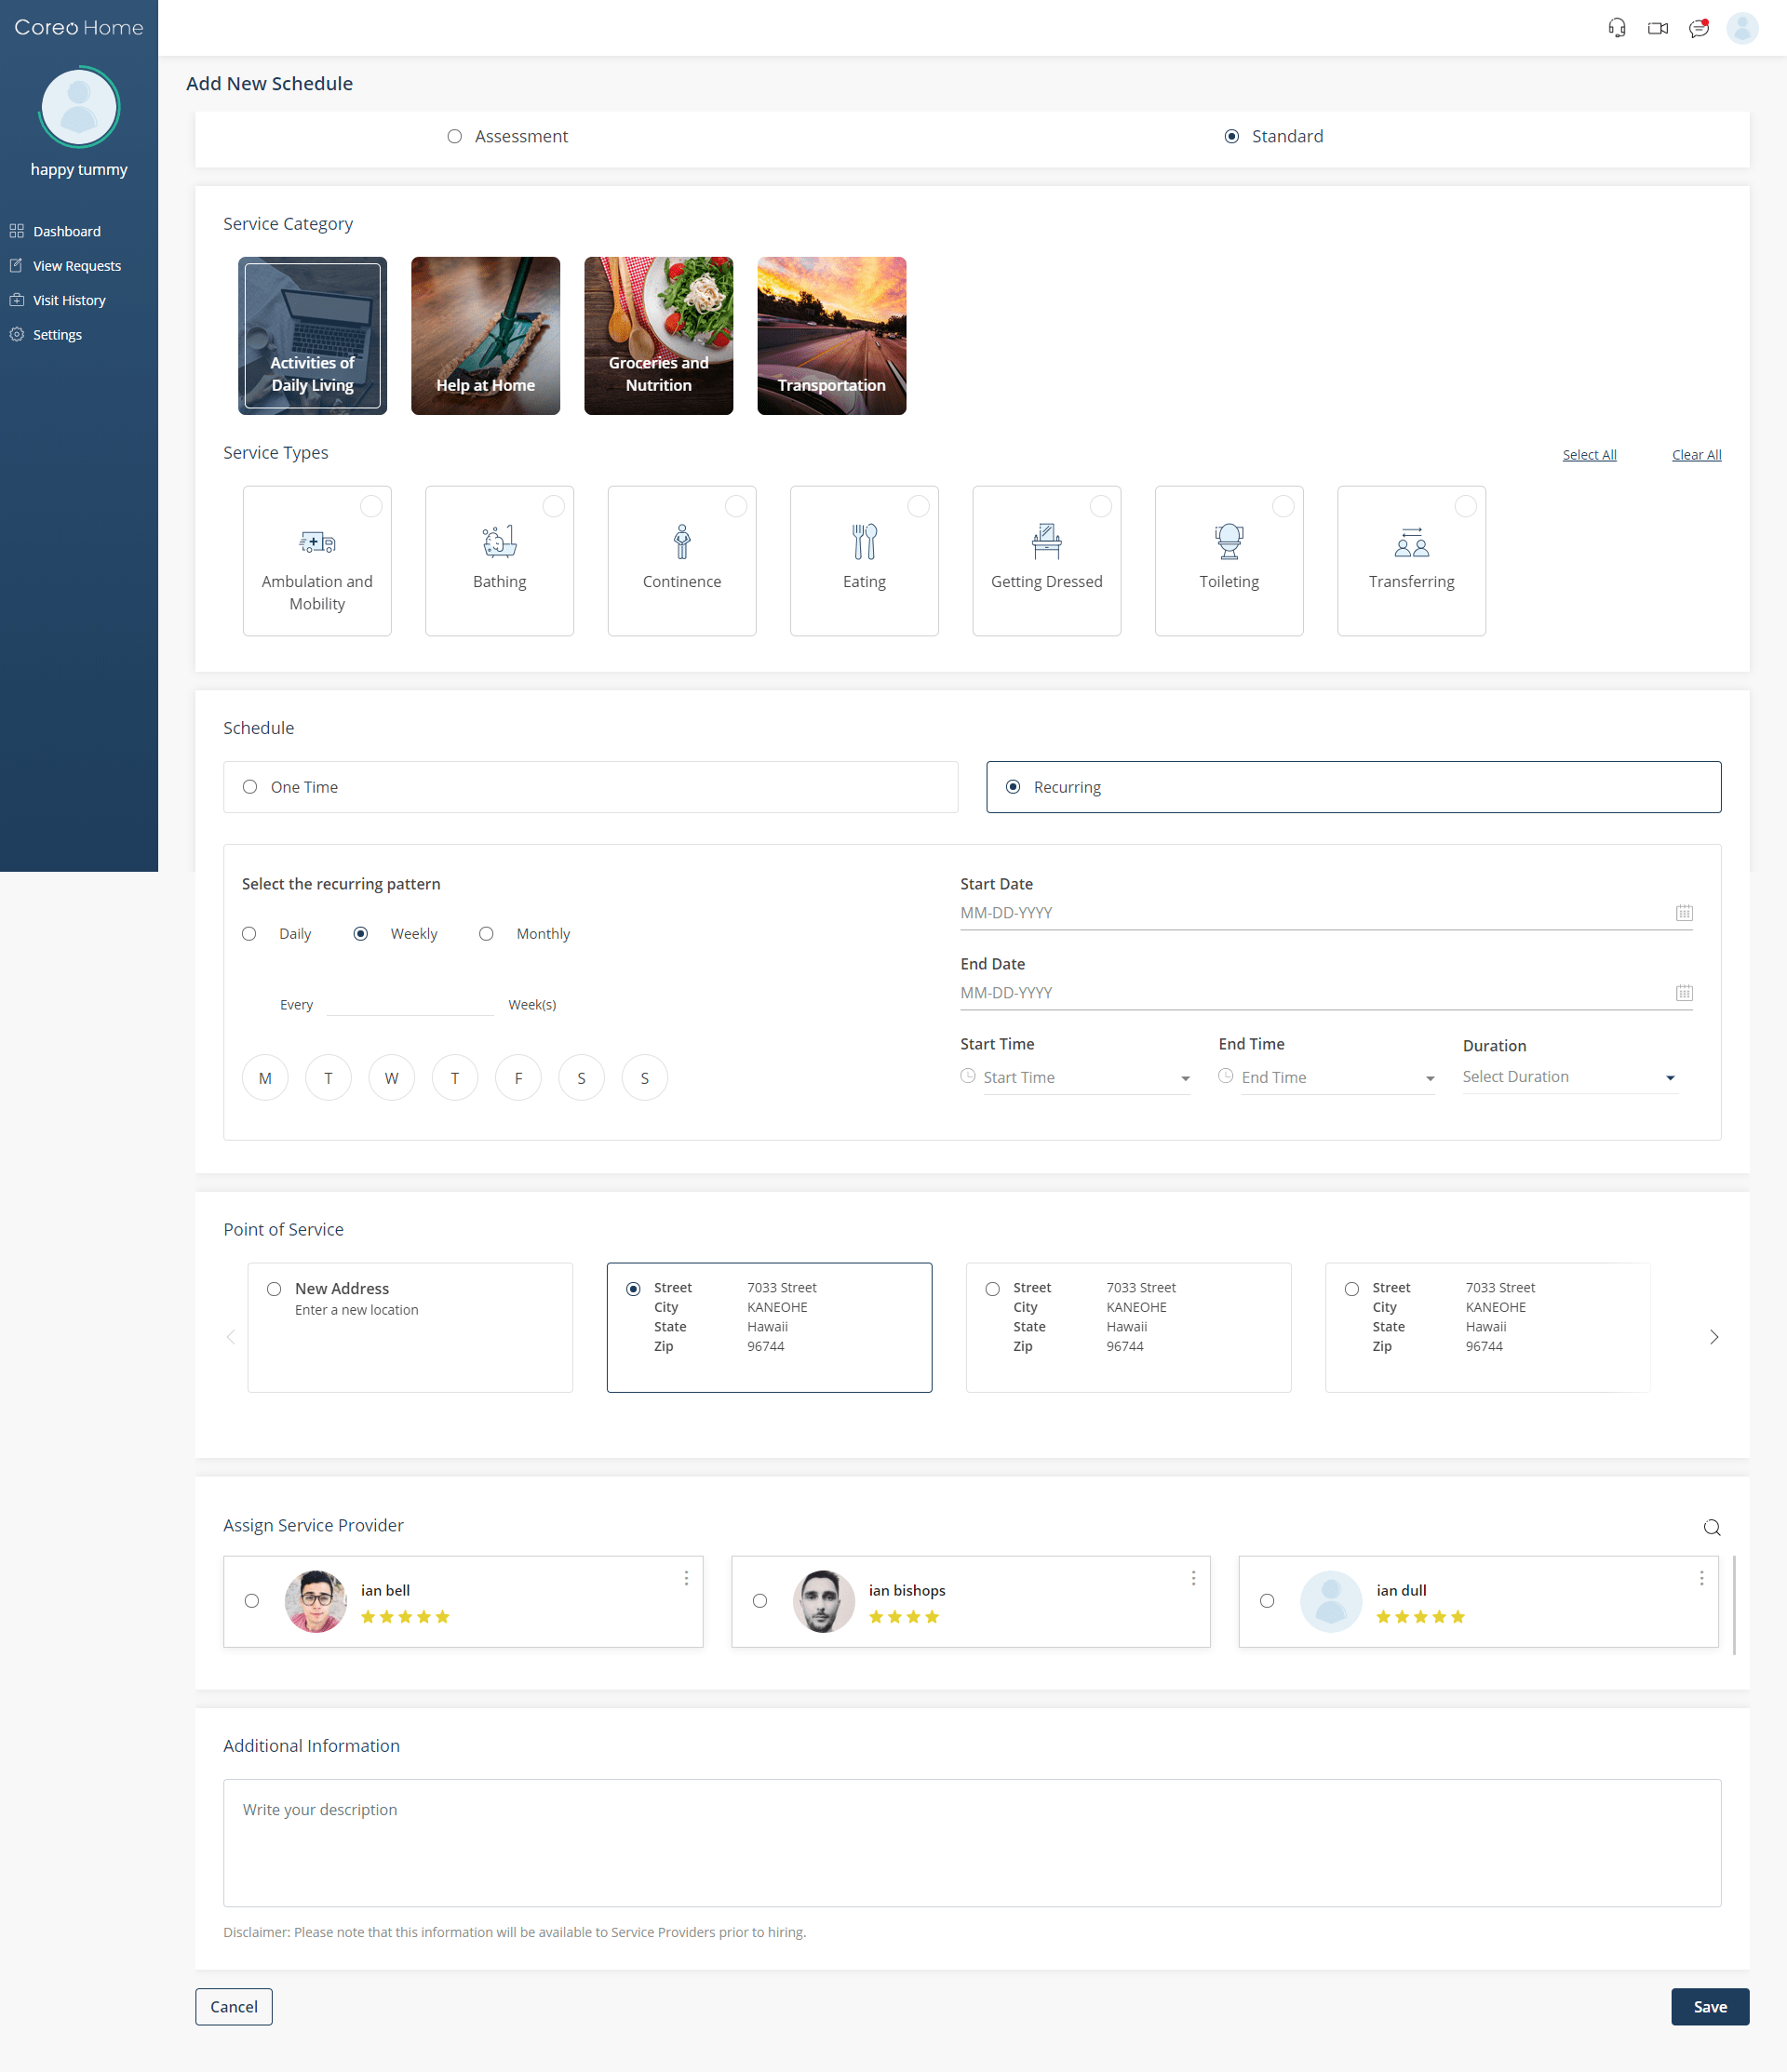Open the Settings icon in the sidebar
1787x2072 pixels.
[16, 334]
